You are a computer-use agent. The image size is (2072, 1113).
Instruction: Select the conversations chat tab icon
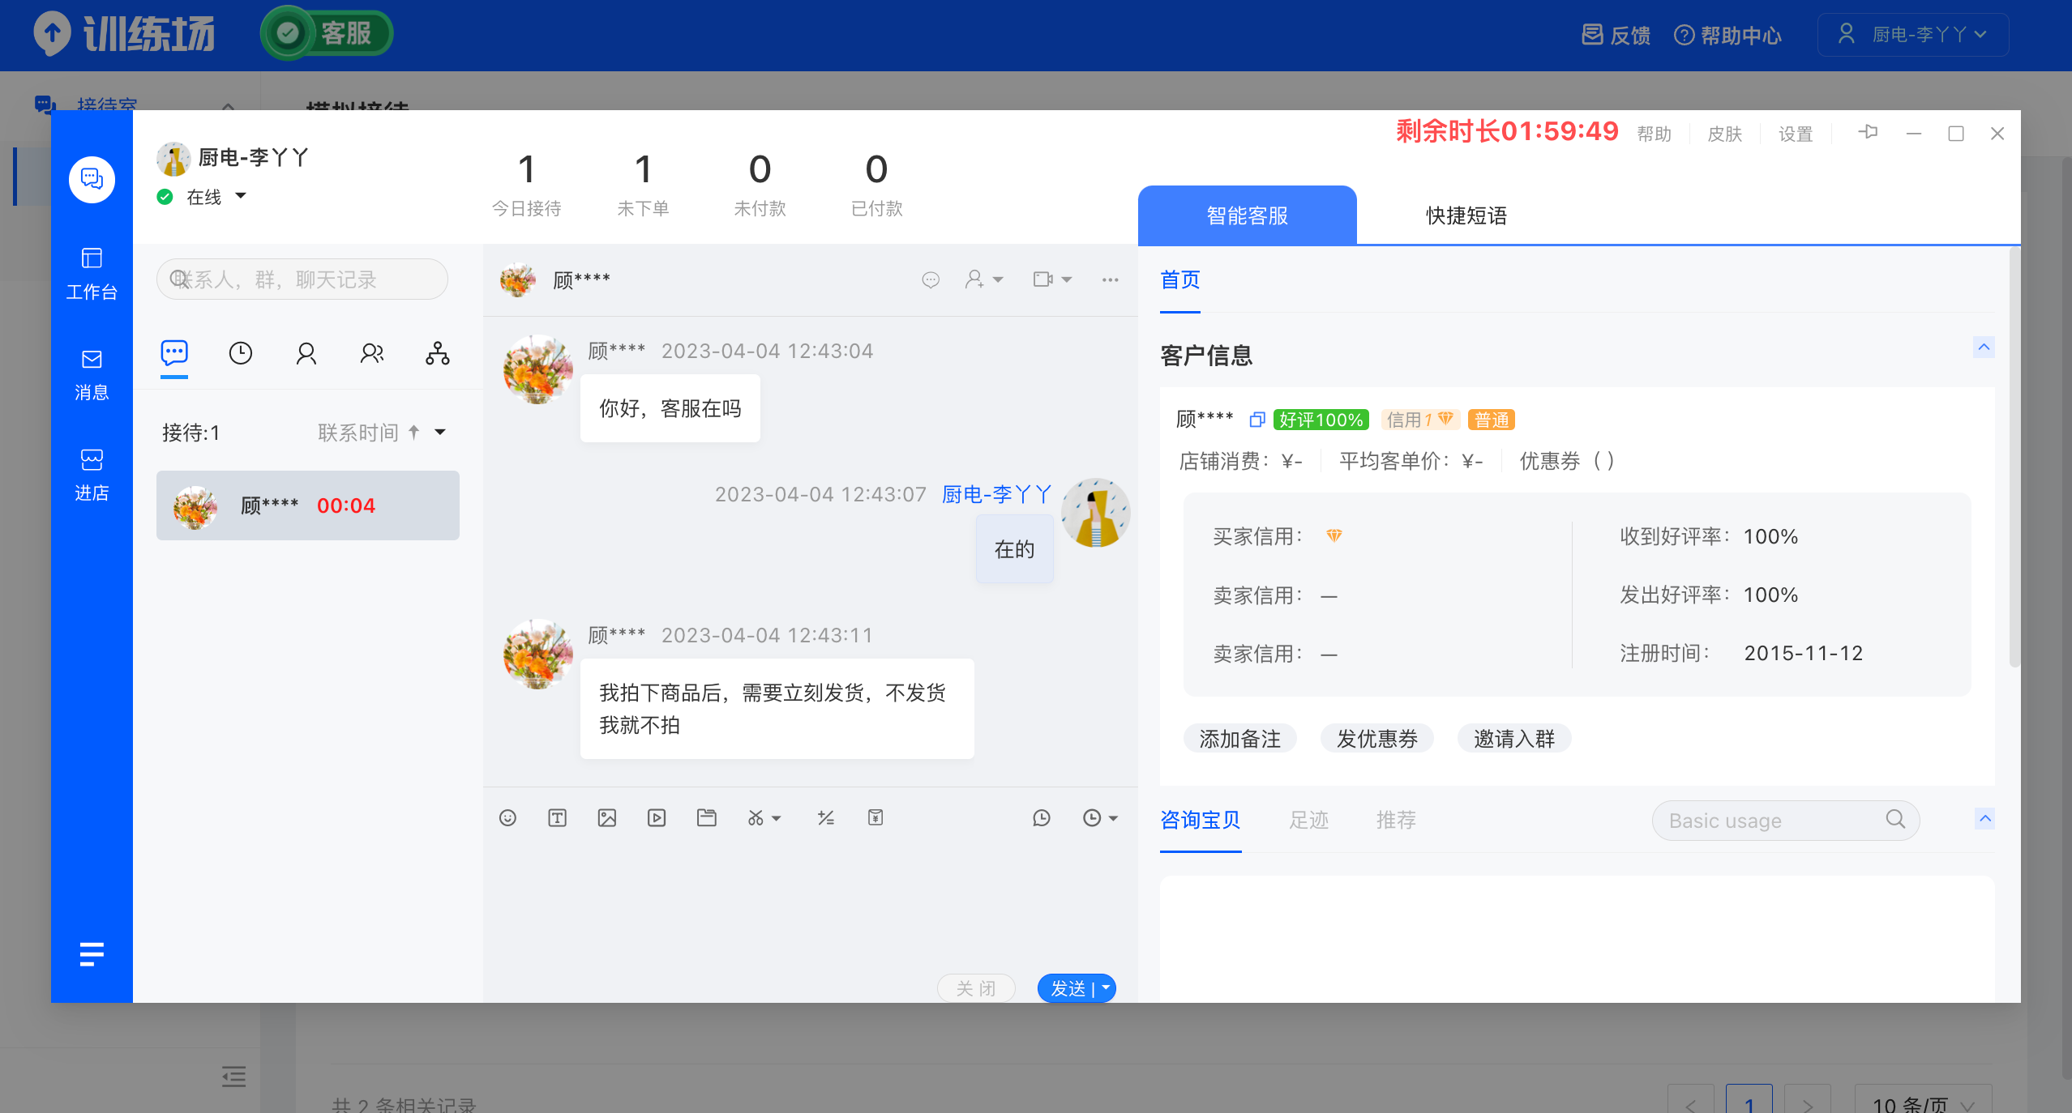pos(174,353)
